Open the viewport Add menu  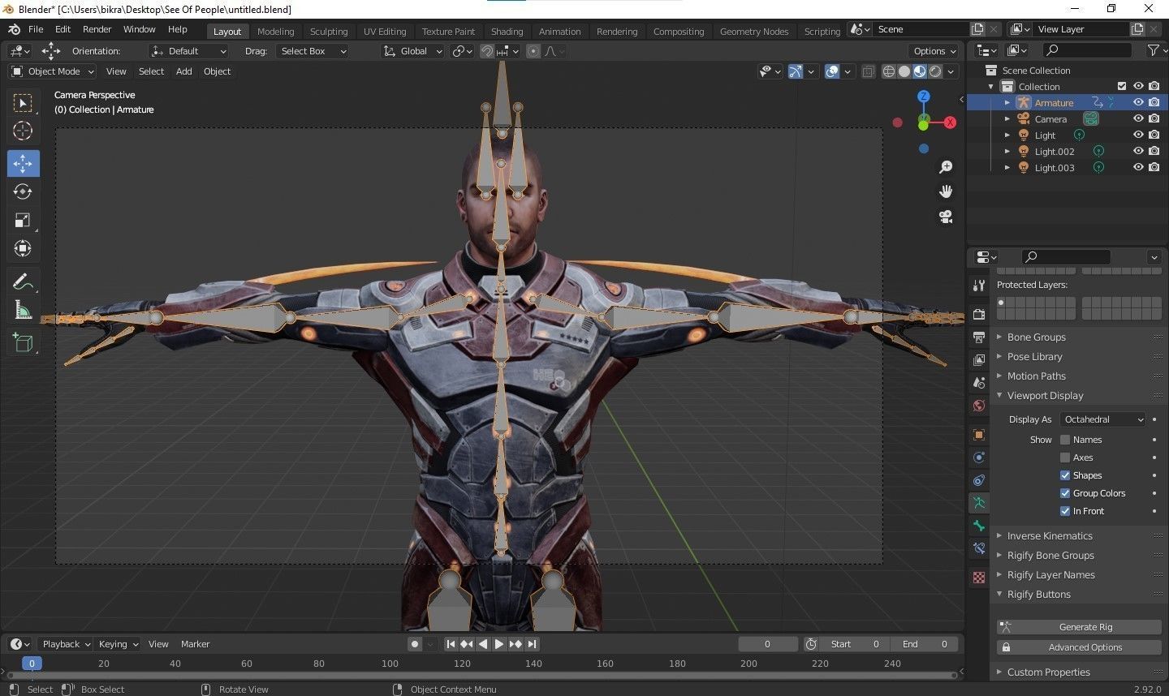coord(184,71)
